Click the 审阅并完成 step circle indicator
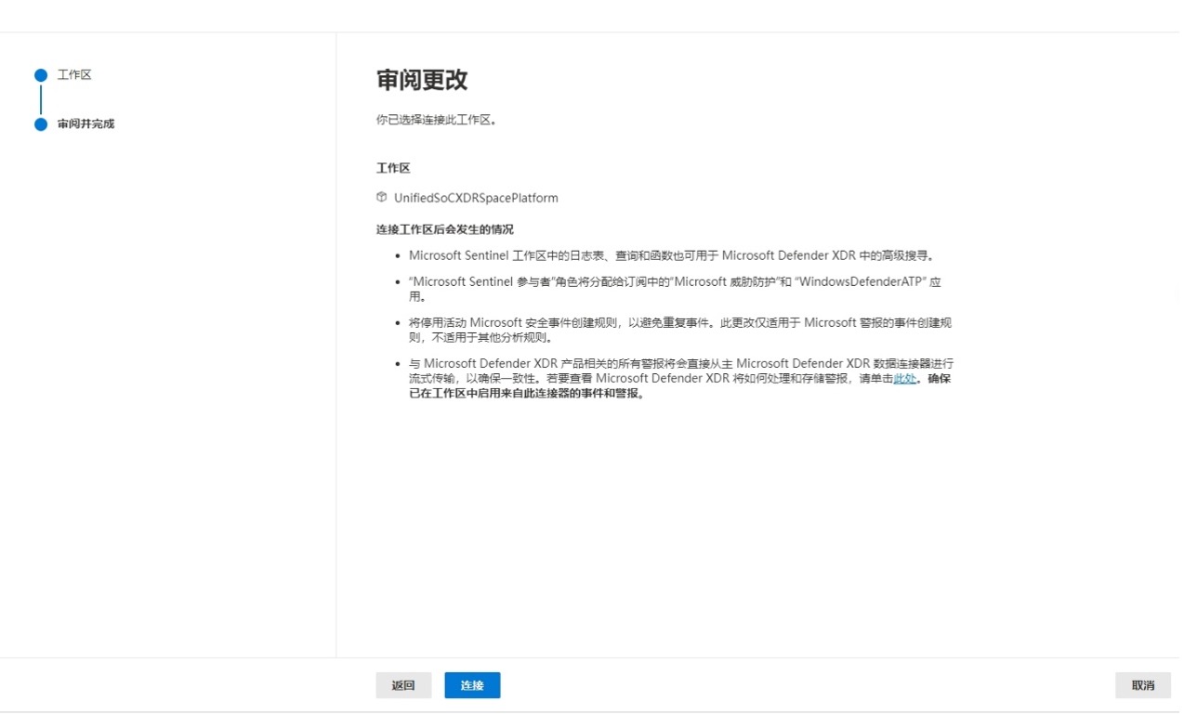 tap(41, 124)
